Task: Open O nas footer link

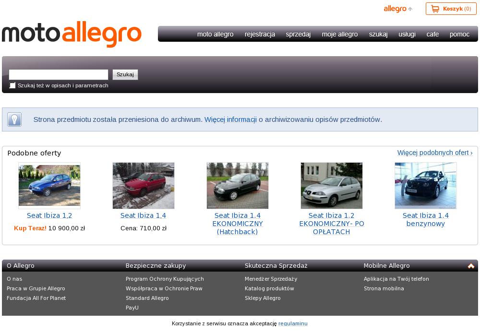Action: point(14,279)
